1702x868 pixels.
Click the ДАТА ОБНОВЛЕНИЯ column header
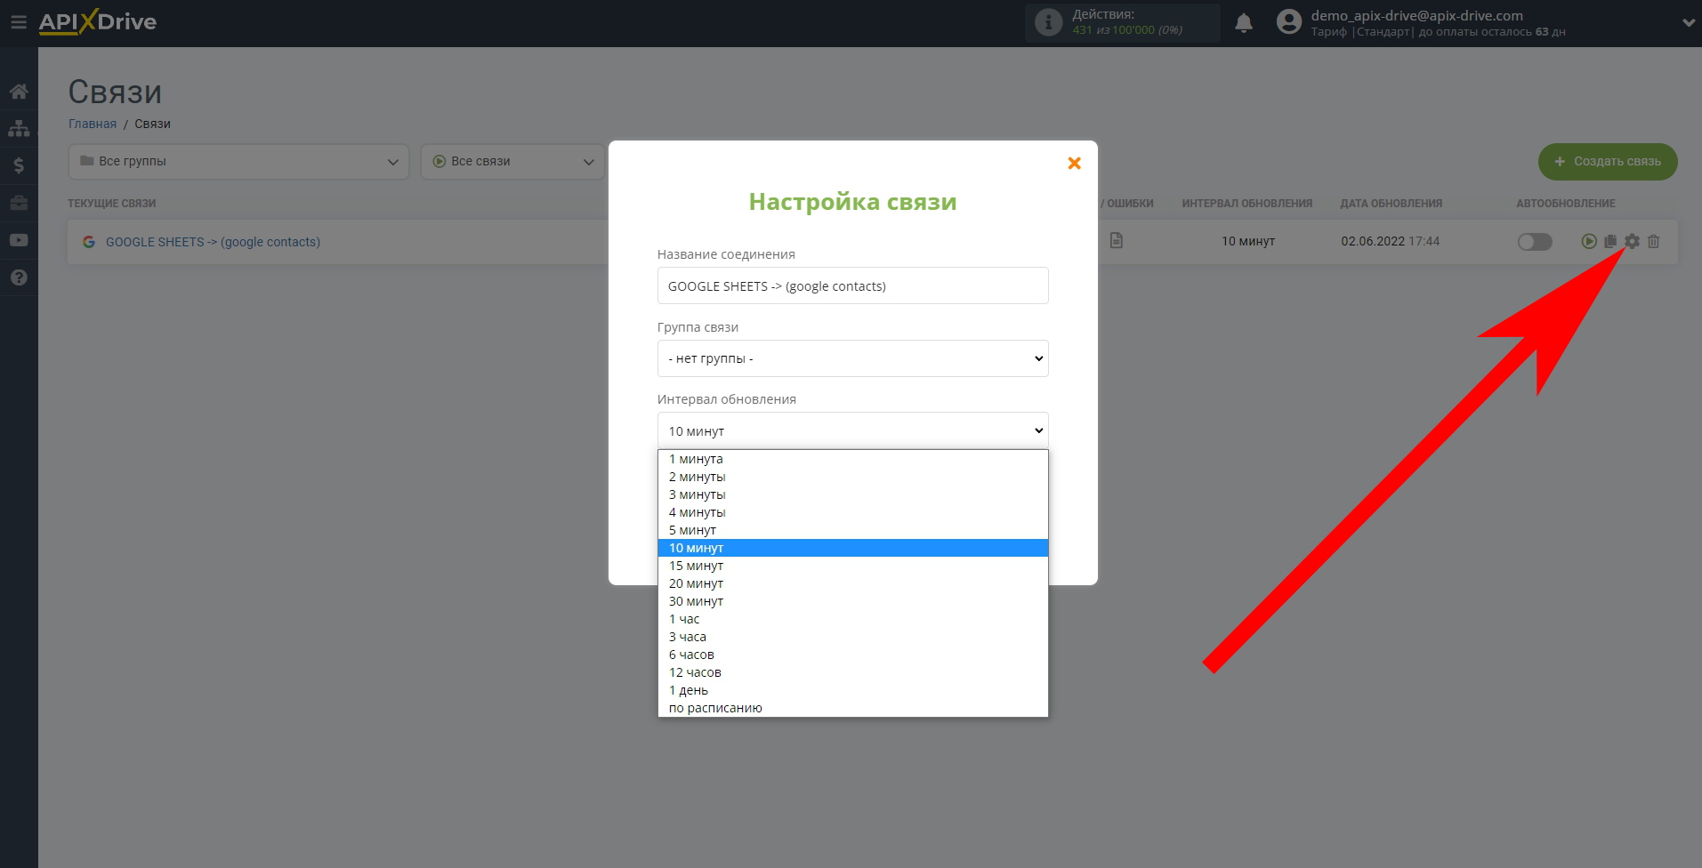tap(1391, 204)
